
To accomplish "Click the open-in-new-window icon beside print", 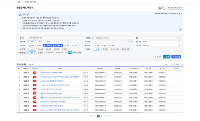I will coord(160,8).
